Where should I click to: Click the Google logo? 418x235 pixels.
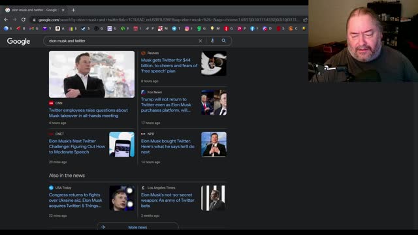(x=18, y=41)
